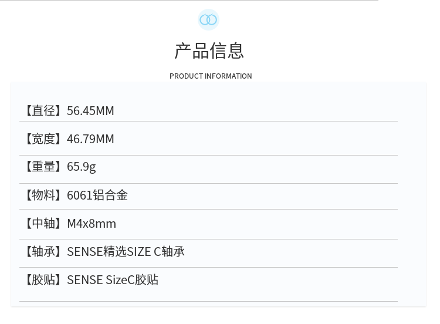
Task: Click the 产品信息 heading
Action: (209, 51)
